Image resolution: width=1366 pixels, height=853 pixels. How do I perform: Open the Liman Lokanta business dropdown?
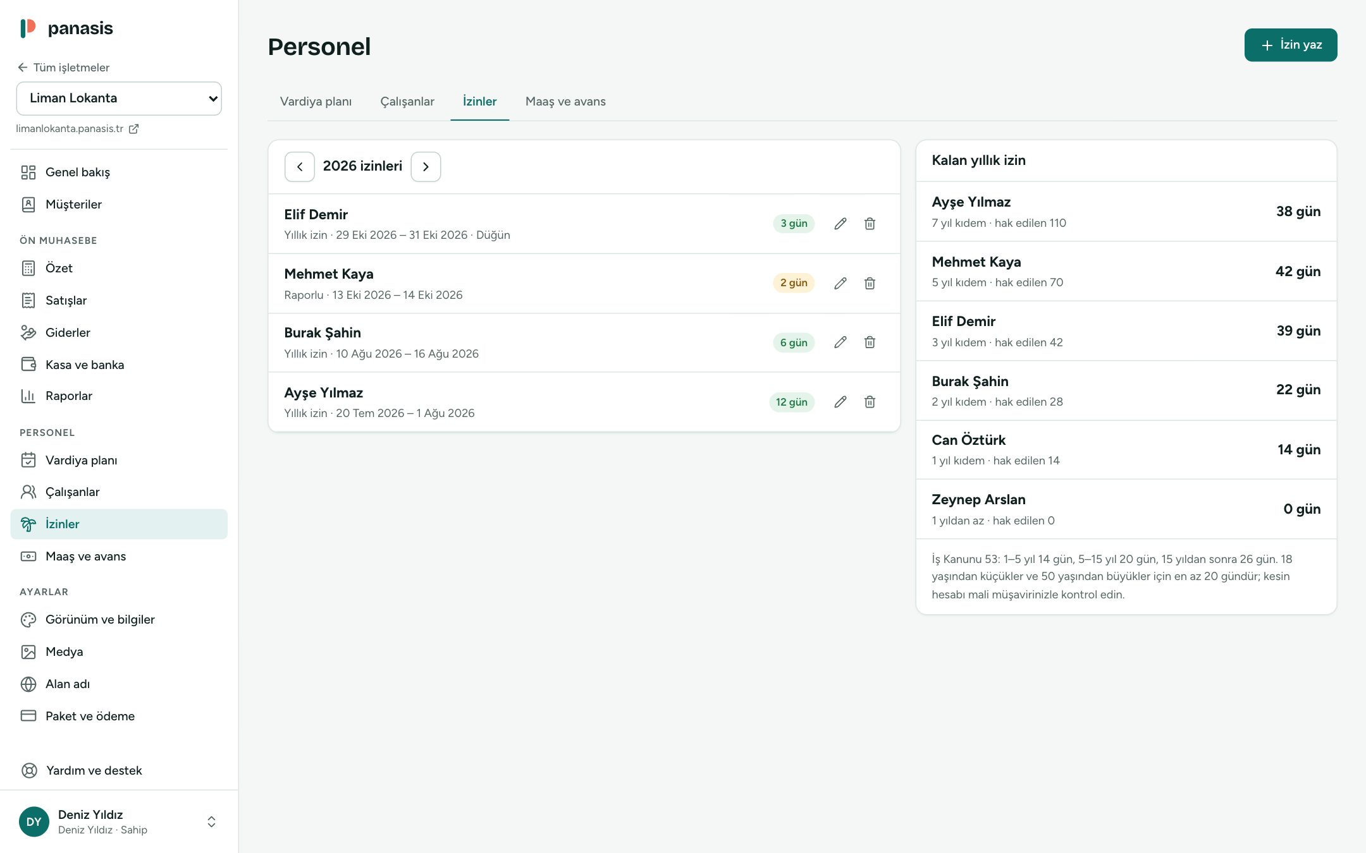(119, 99)
